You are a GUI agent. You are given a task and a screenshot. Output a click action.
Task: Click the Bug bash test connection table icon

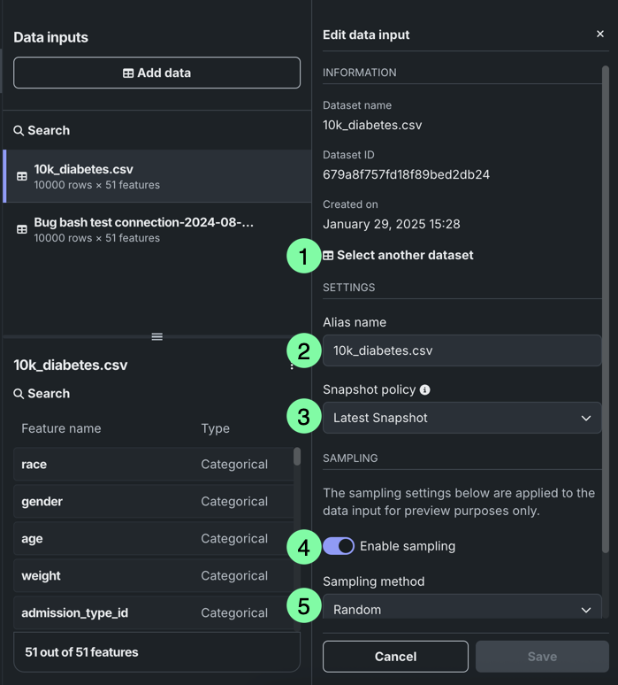(x=22, y=229)
